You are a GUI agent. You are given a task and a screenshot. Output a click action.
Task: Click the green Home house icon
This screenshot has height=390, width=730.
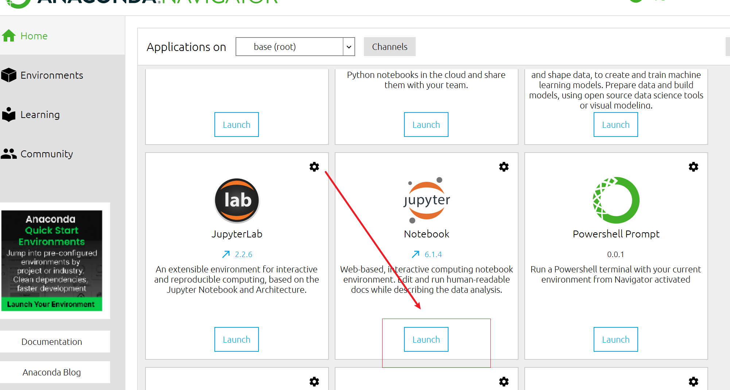click(9, 36)
